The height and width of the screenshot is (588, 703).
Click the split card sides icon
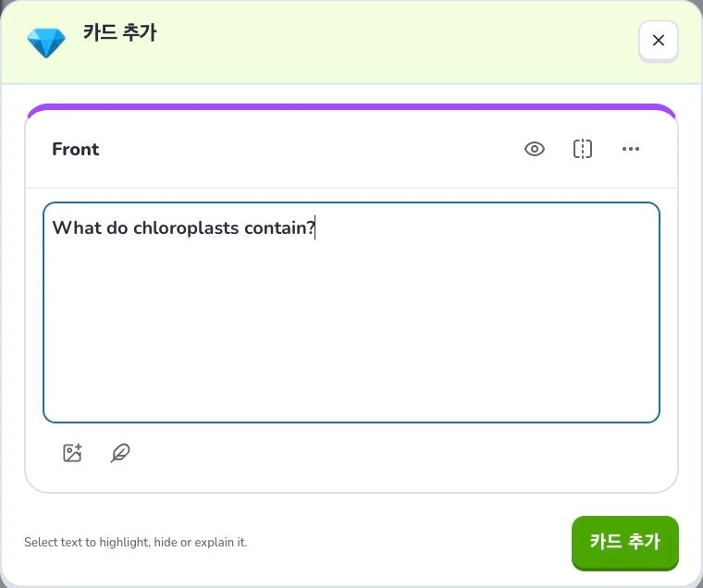(x=583, y=149)
